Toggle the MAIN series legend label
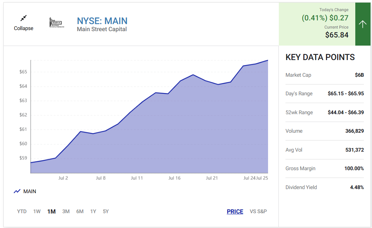372x228 pixels. coord(30,191)
